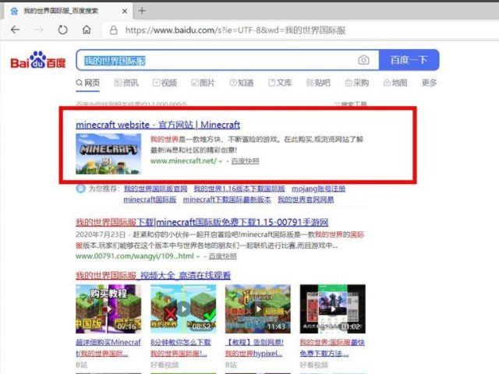Open 百度快照 for the minecraft.net result
The width and height of the screenshot is (499, 374).
(x=245, y=161)
